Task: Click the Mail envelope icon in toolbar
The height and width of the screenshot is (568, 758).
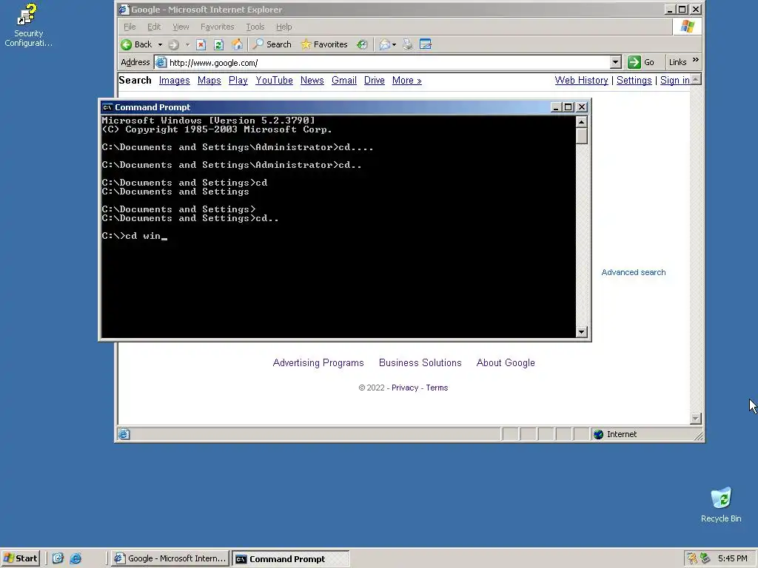Action: pos(385,44)
